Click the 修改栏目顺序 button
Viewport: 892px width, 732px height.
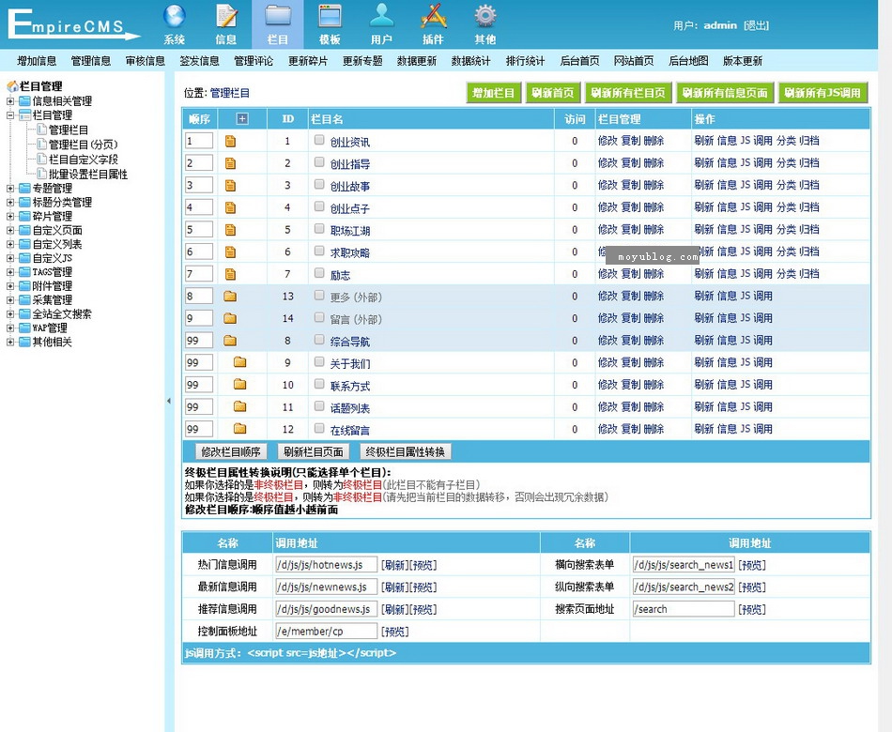click(231, 451)
